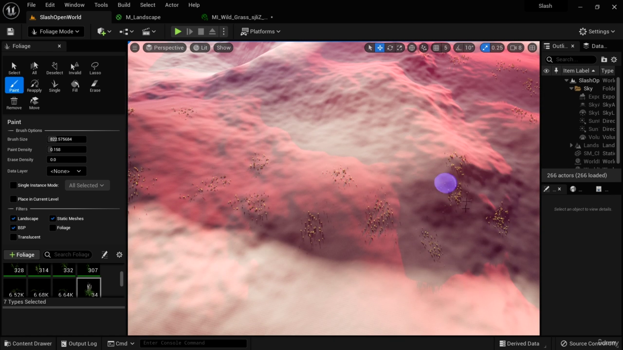Image resolution: width=623 pixels, height=350 pixels.
Task: Open the All Selected dropdown
Action: [x=87, y=185]
